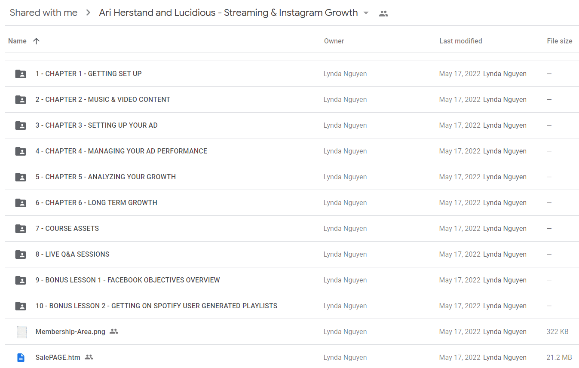This screenshot has width=579, height=368.
Task: Reverse sort with the up arrow beside Name
Action: pyautogui.click(x=37, y=41)
